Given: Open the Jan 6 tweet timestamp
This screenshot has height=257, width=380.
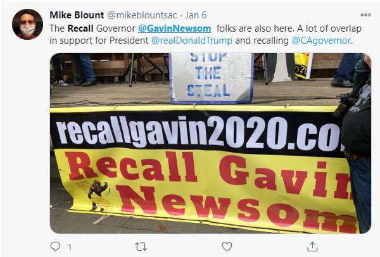Looking at the screenshot, I should (x=196, y=15).
